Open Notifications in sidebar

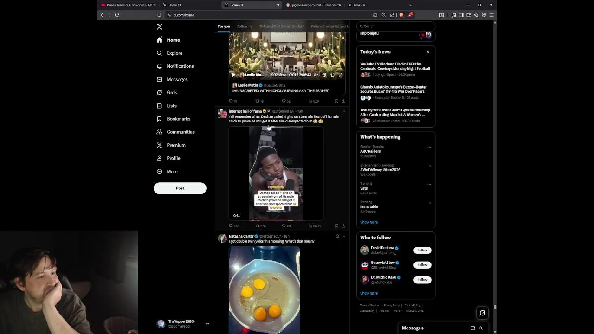175,66
